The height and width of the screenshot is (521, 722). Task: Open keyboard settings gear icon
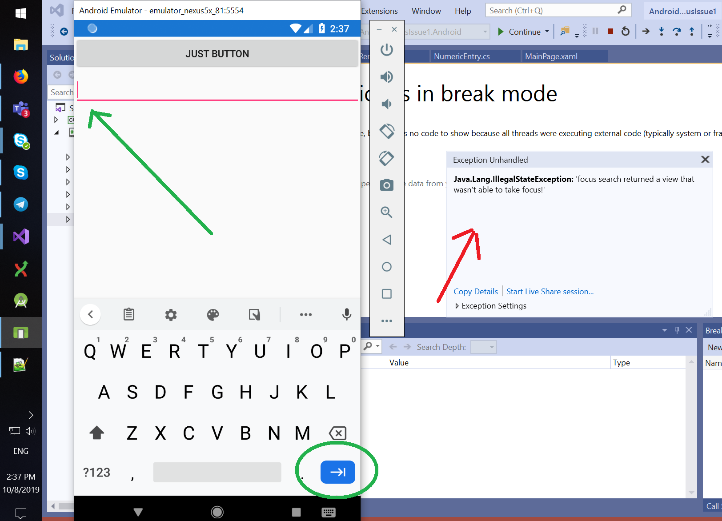[171, 315]
